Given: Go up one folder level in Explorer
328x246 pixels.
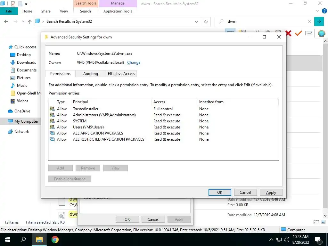Looking at the screenshot, I should click(30, 21).
